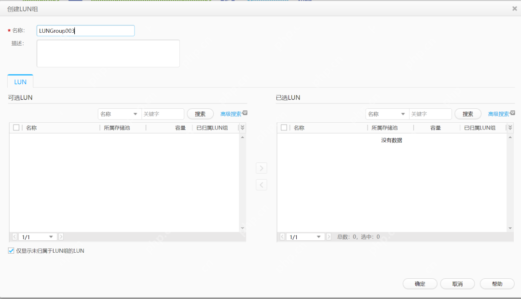The height and width of the screenshot is (299, 521).
Task: Click the right arrow to move selected LUNs
Action: 261,168
